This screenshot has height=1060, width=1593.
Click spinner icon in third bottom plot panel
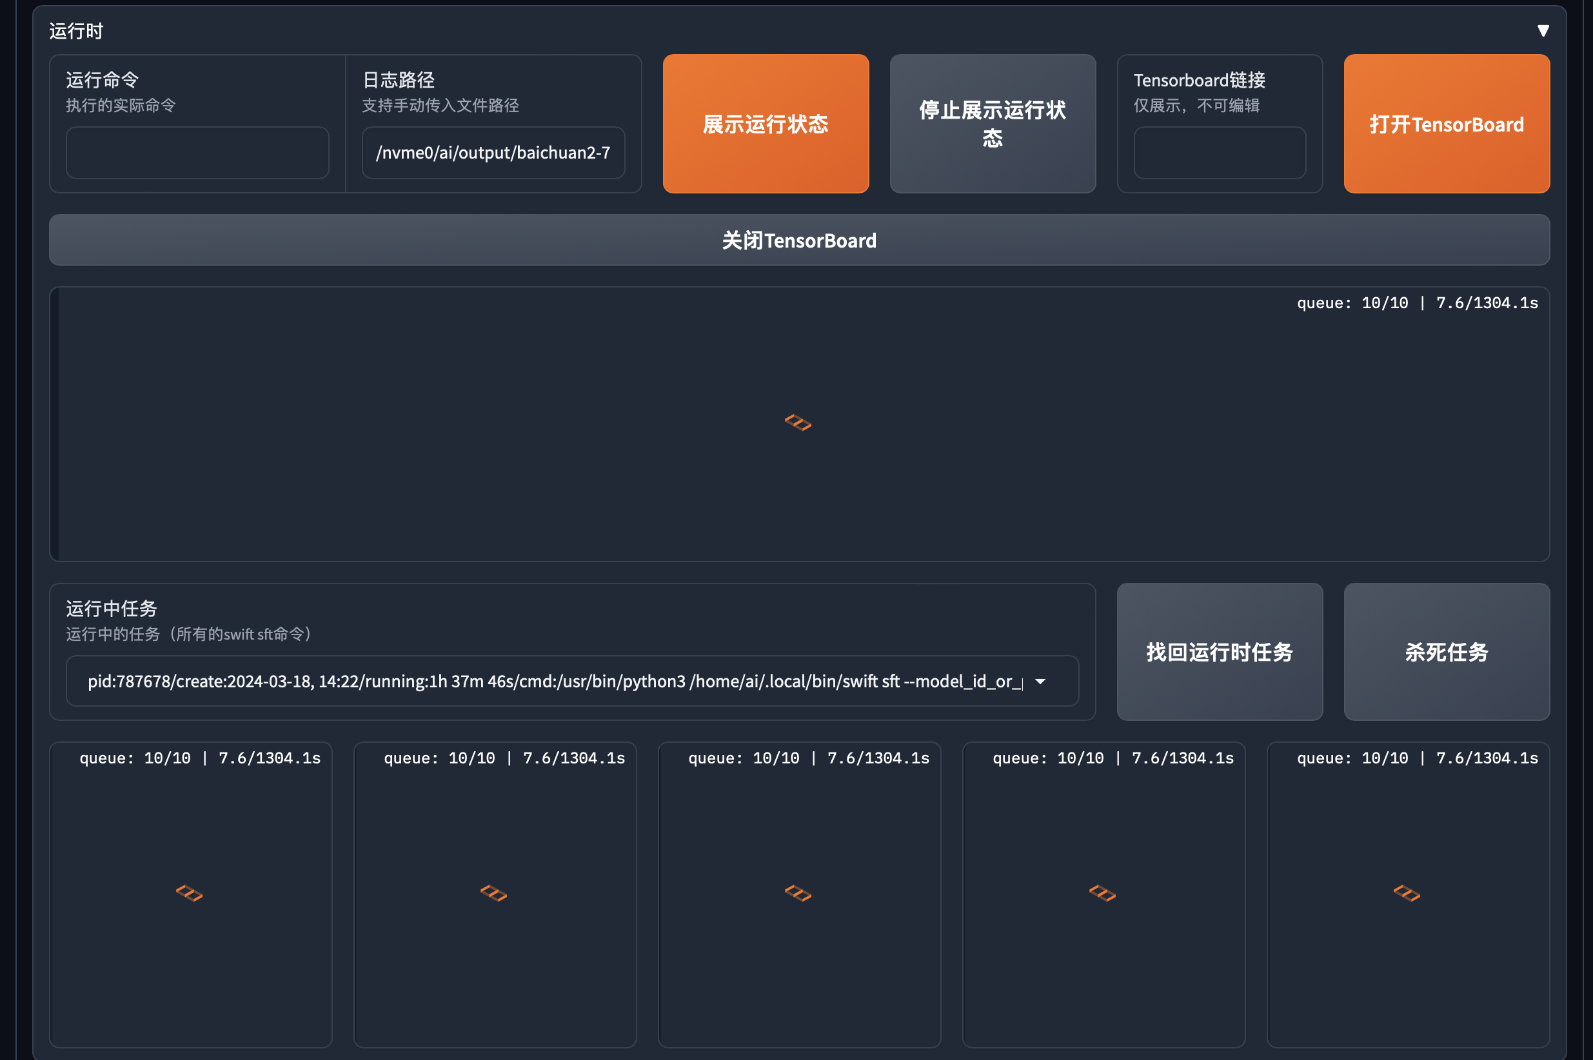[798, 893]
